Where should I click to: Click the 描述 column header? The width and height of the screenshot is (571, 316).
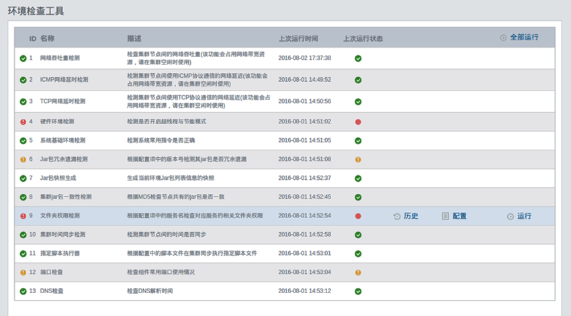pyautogui.click(x=134, y=38)
